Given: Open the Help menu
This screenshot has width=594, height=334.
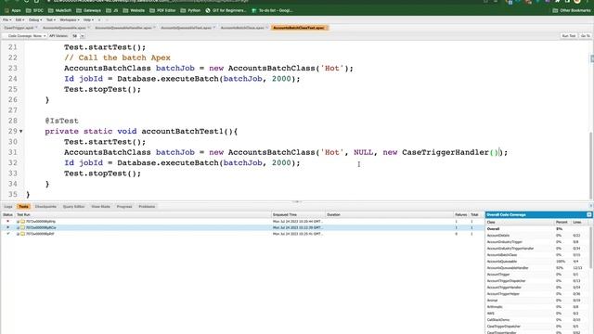Looking at the screenshot, I should click(x=88, y=19).
